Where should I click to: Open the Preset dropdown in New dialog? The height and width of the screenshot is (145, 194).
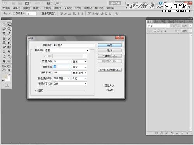tap(67, 50)
